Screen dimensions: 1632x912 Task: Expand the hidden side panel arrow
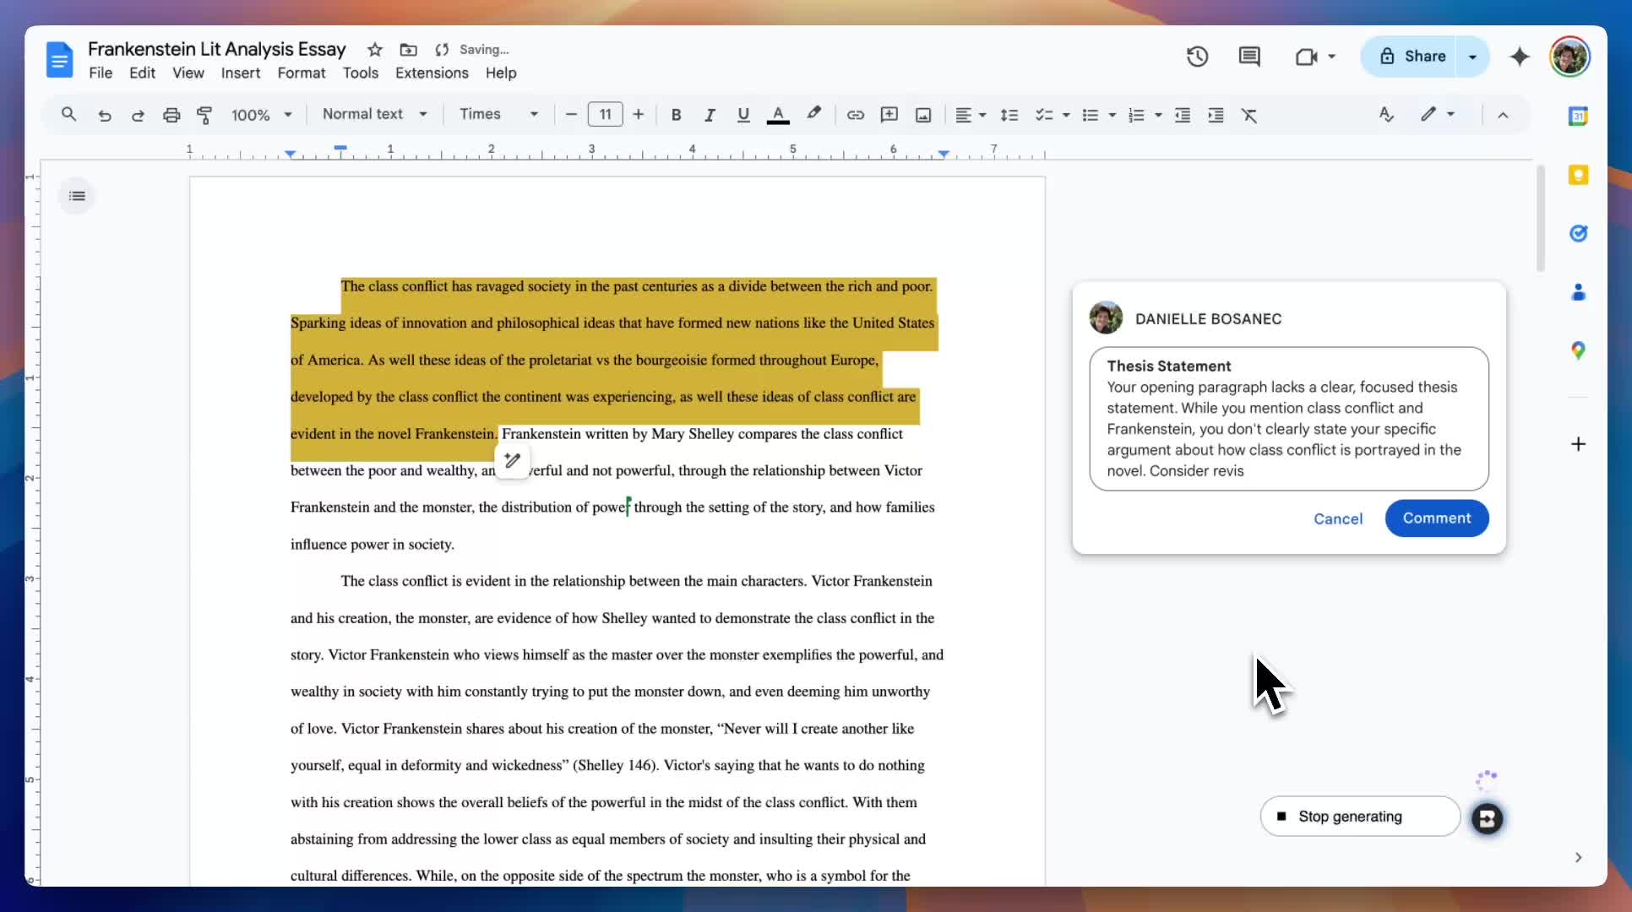click(x=1578, y=857)
